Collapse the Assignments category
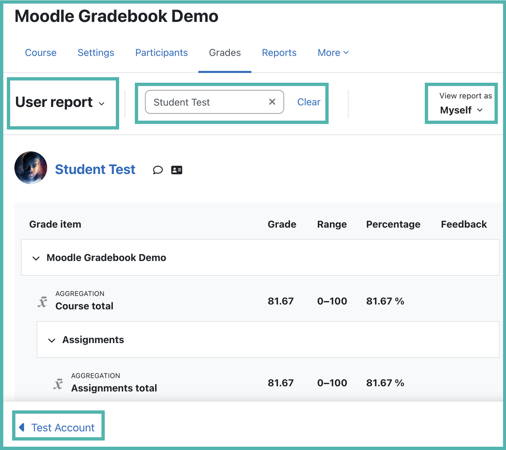 pos(51,340)
